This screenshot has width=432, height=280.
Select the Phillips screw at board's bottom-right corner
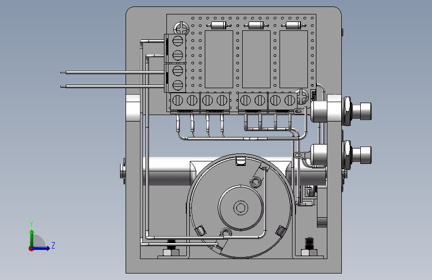302,96
